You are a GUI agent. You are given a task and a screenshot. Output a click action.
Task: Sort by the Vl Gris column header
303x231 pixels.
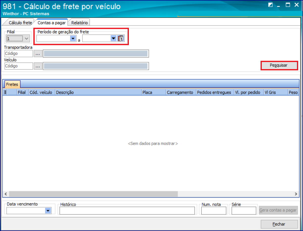click(x=275, y=92)
